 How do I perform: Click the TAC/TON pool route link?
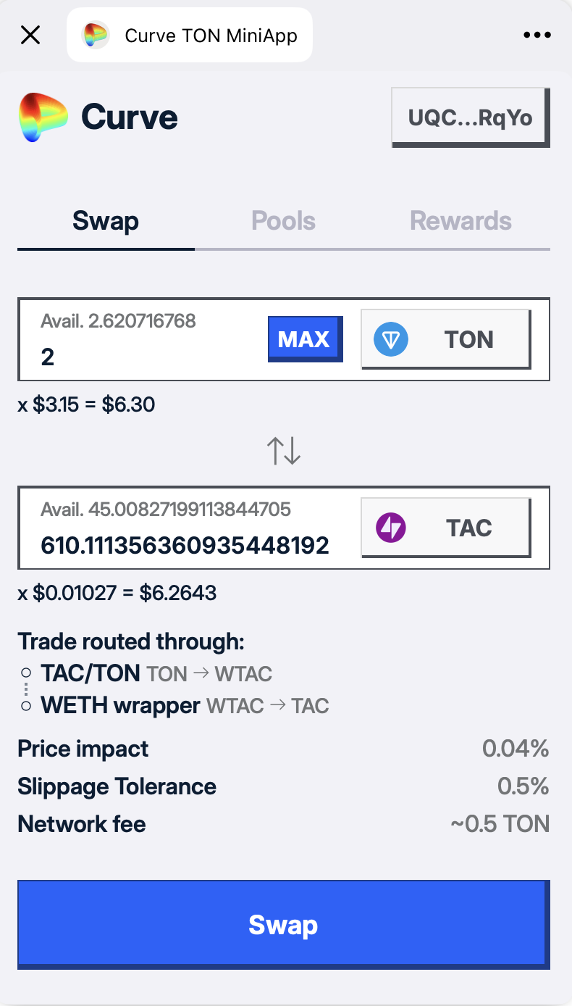pos(91,673)
